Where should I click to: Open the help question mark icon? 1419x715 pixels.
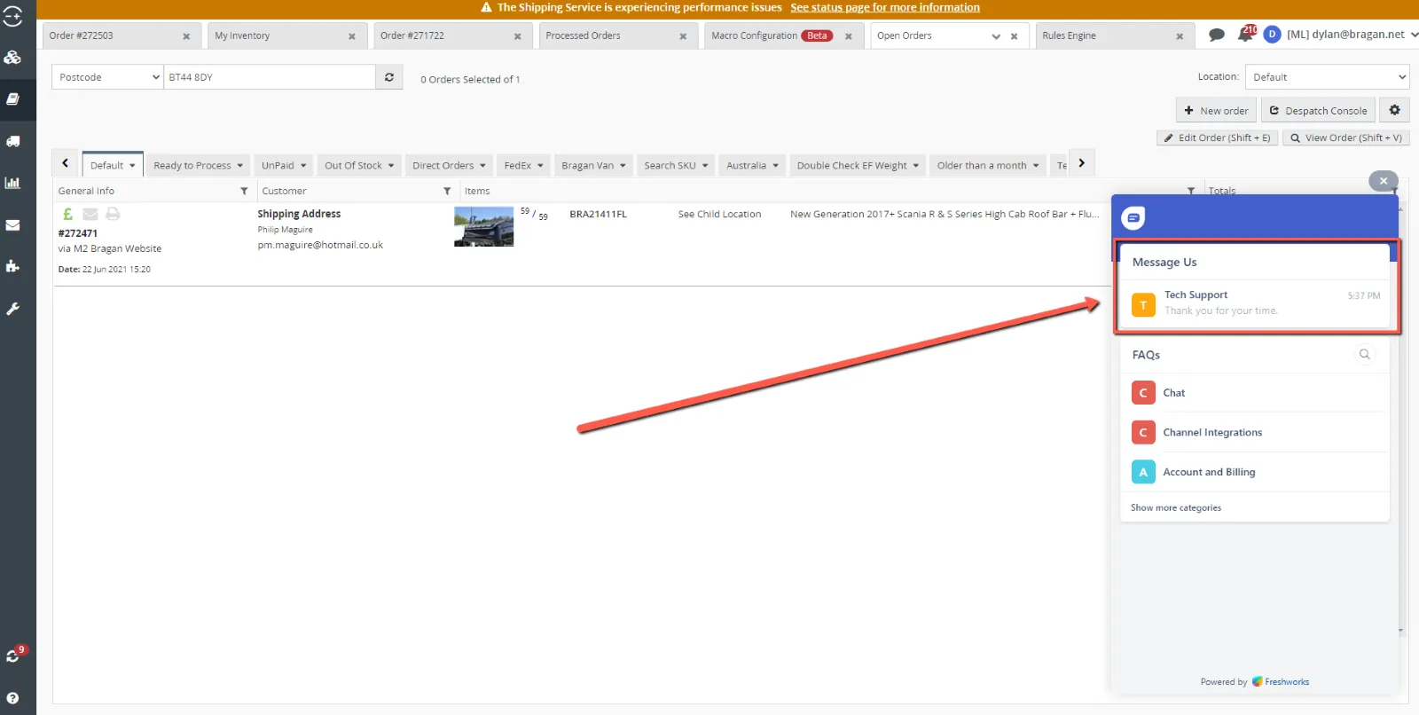point(12,698)
